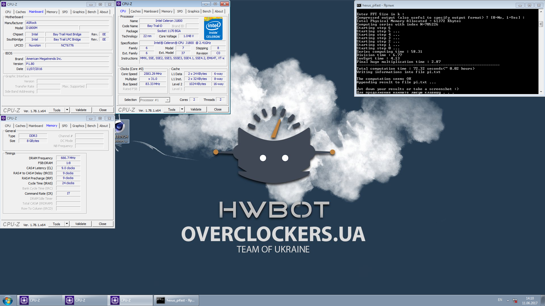545x306 pixels.
Task: Click Memory Size value 8 GBytes
Action: pos(33,141)
